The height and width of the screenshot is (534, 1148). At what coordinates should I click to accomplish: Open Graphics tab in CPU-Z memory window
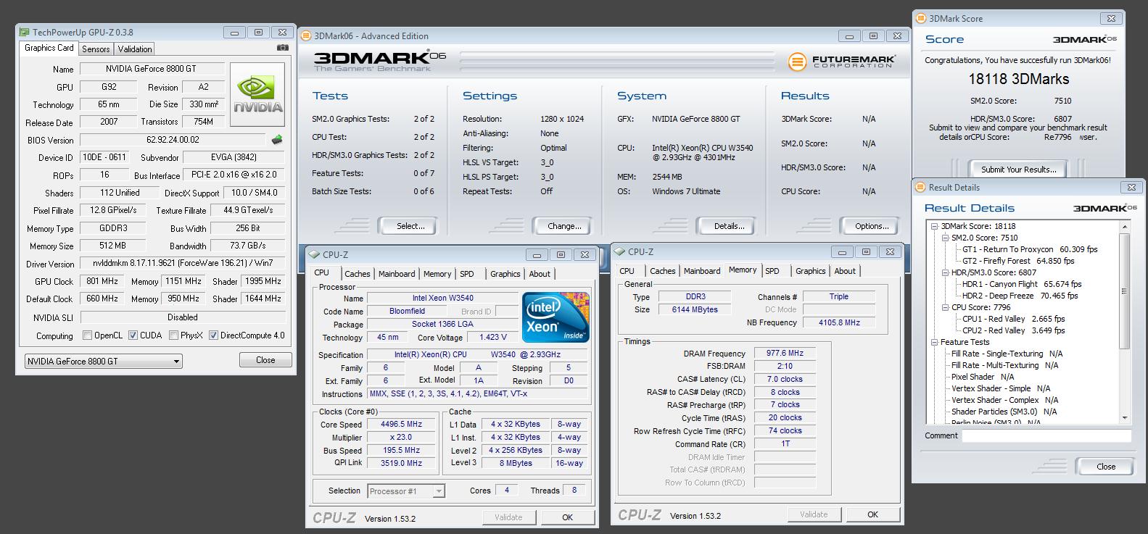coord(810,271)
